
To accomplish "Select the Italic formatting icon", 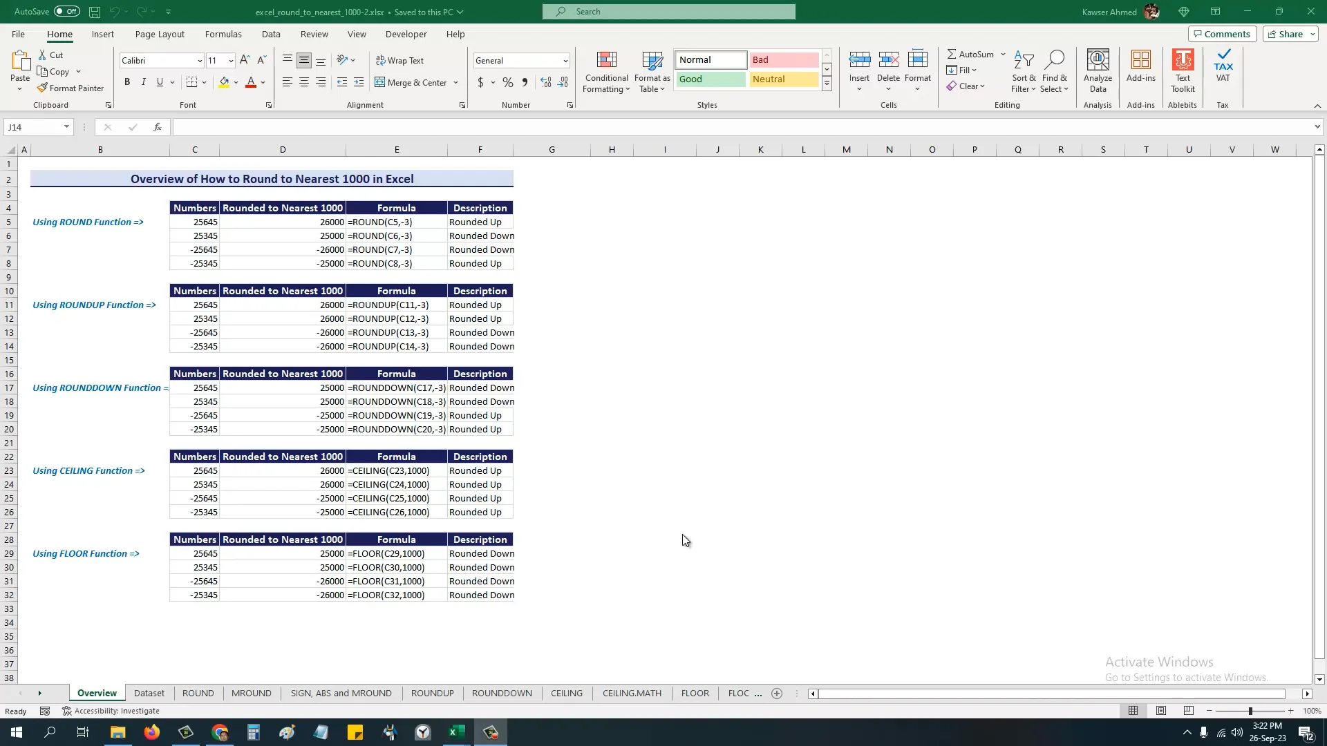I will point(143,82).
